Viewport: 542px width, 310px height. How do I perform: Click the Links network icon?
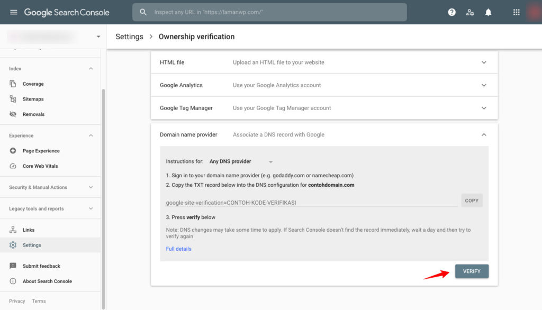coord(13,230)
